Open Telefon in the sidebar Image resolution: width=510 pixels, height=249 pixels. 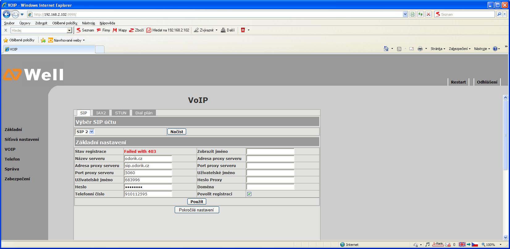(x=12, y=159)
